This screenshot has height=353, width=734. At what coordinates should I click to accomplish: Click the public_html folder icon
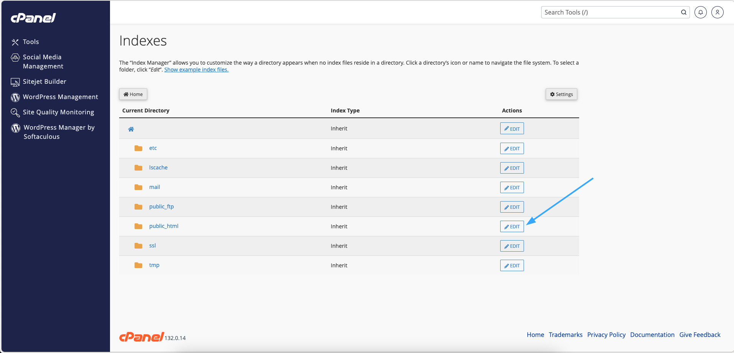tap(138, 226)
